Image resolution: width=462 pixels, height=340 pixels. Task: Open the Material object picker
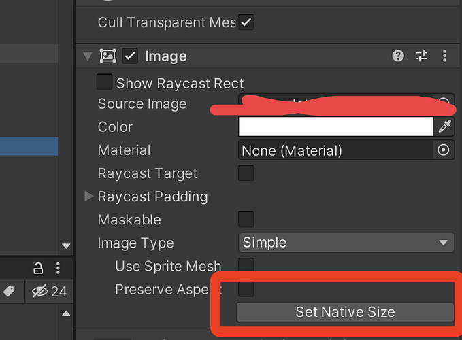click(444, 150)
